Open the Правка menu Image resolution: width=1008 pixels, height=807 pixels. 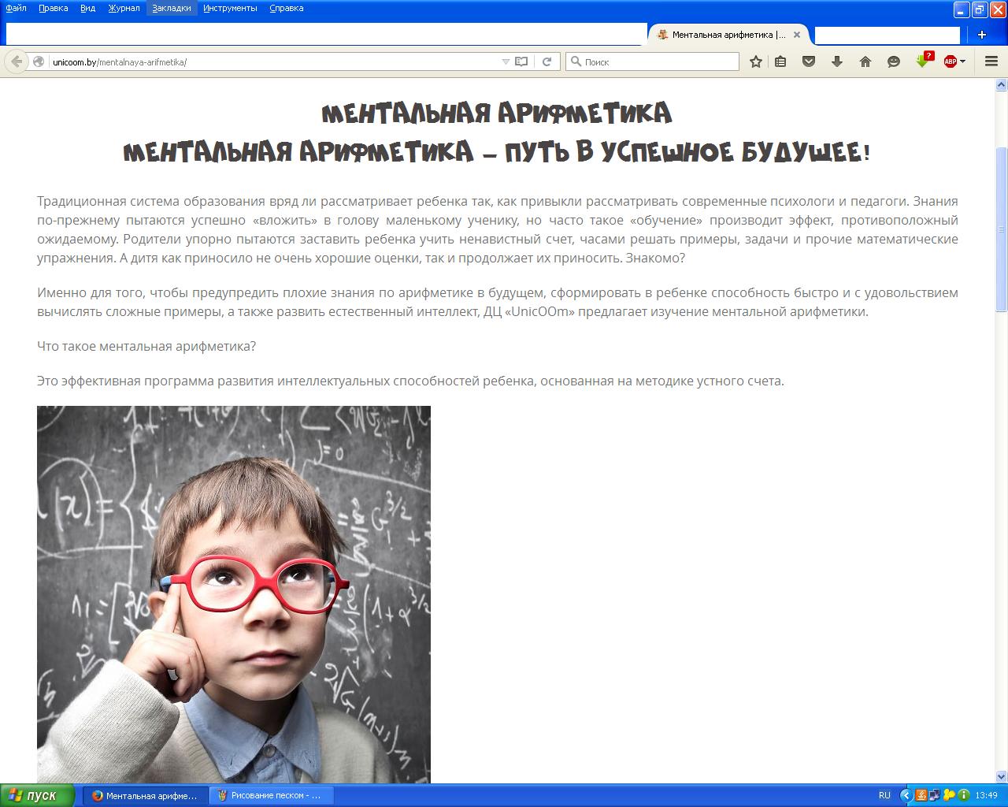(x=54, y=8)
